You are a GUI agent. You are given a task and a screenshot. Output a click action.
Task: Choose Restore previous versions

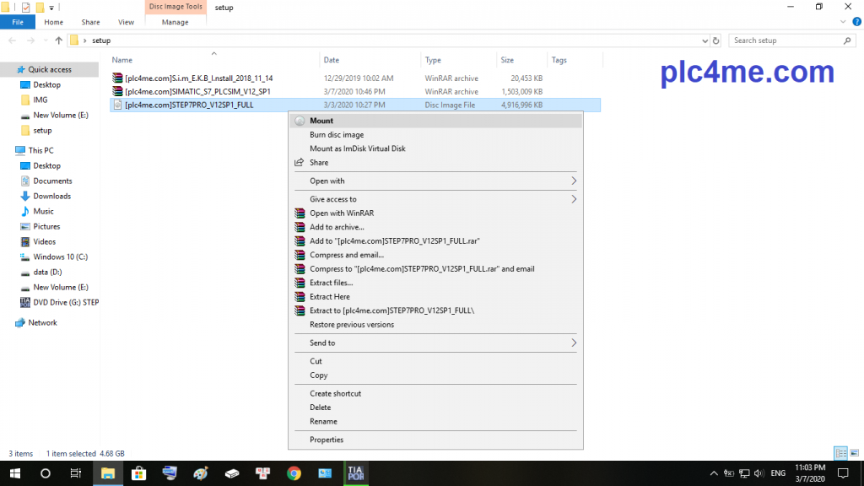click(x=352, y=325)
